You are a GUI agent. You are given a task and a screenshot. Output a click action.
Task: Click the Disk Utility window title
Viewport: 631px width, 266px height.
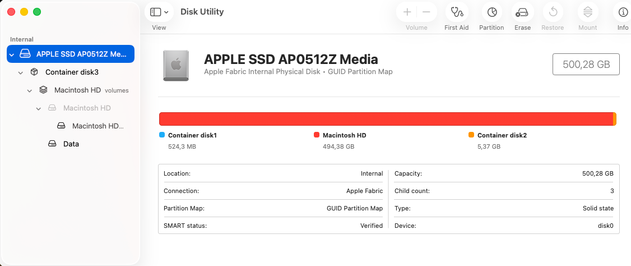202,12
